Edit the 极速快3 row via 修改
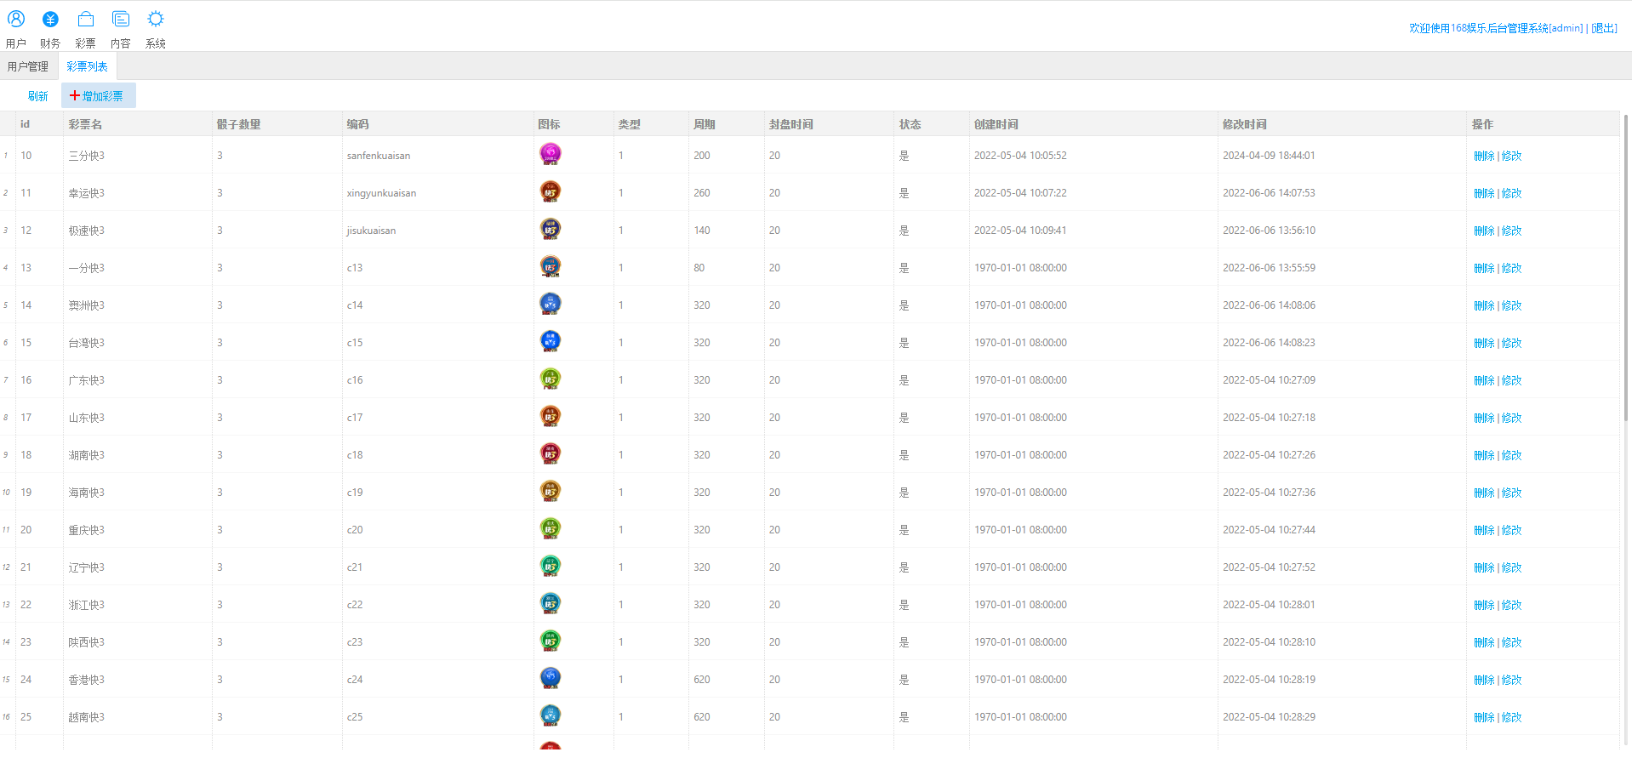 click(x=1511, y=231)
